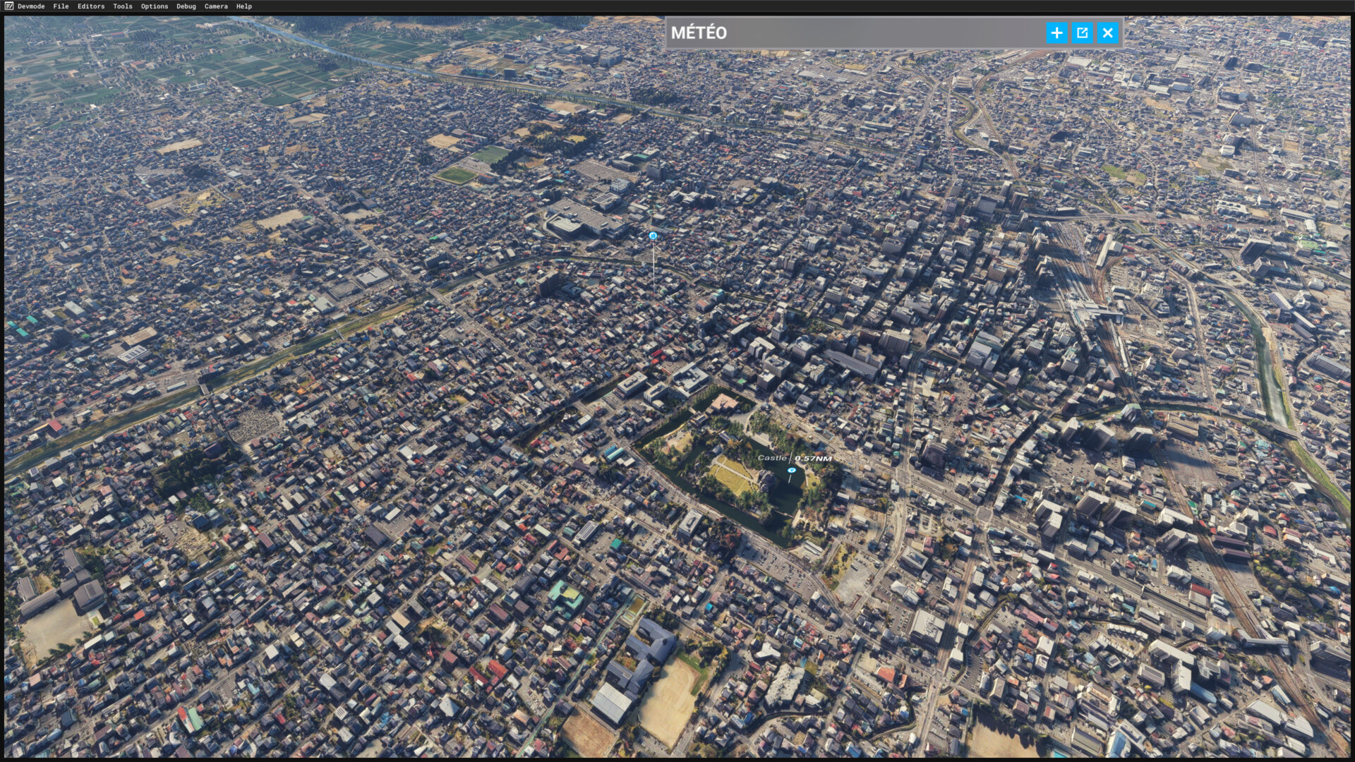Click the MÉTÉO panel title bar
Image resolution: width=1355 pixels, height=762 pixels.
pyautogui.click(x=854, y=32)
